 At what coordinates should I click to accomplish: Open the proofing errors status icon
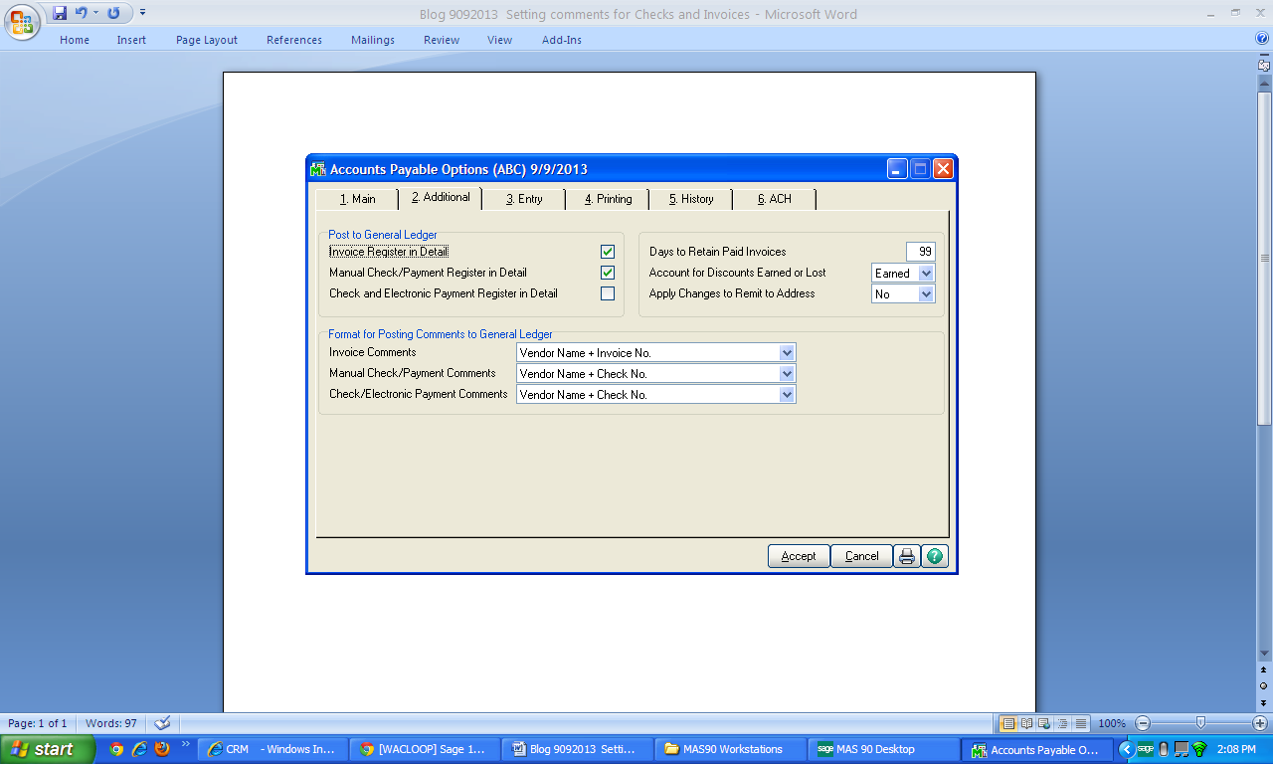coord(162,723)
